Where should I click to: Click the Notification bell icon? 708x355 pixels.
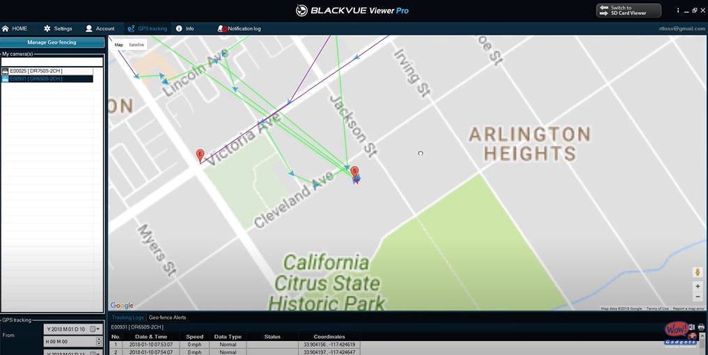click(221, 29)
